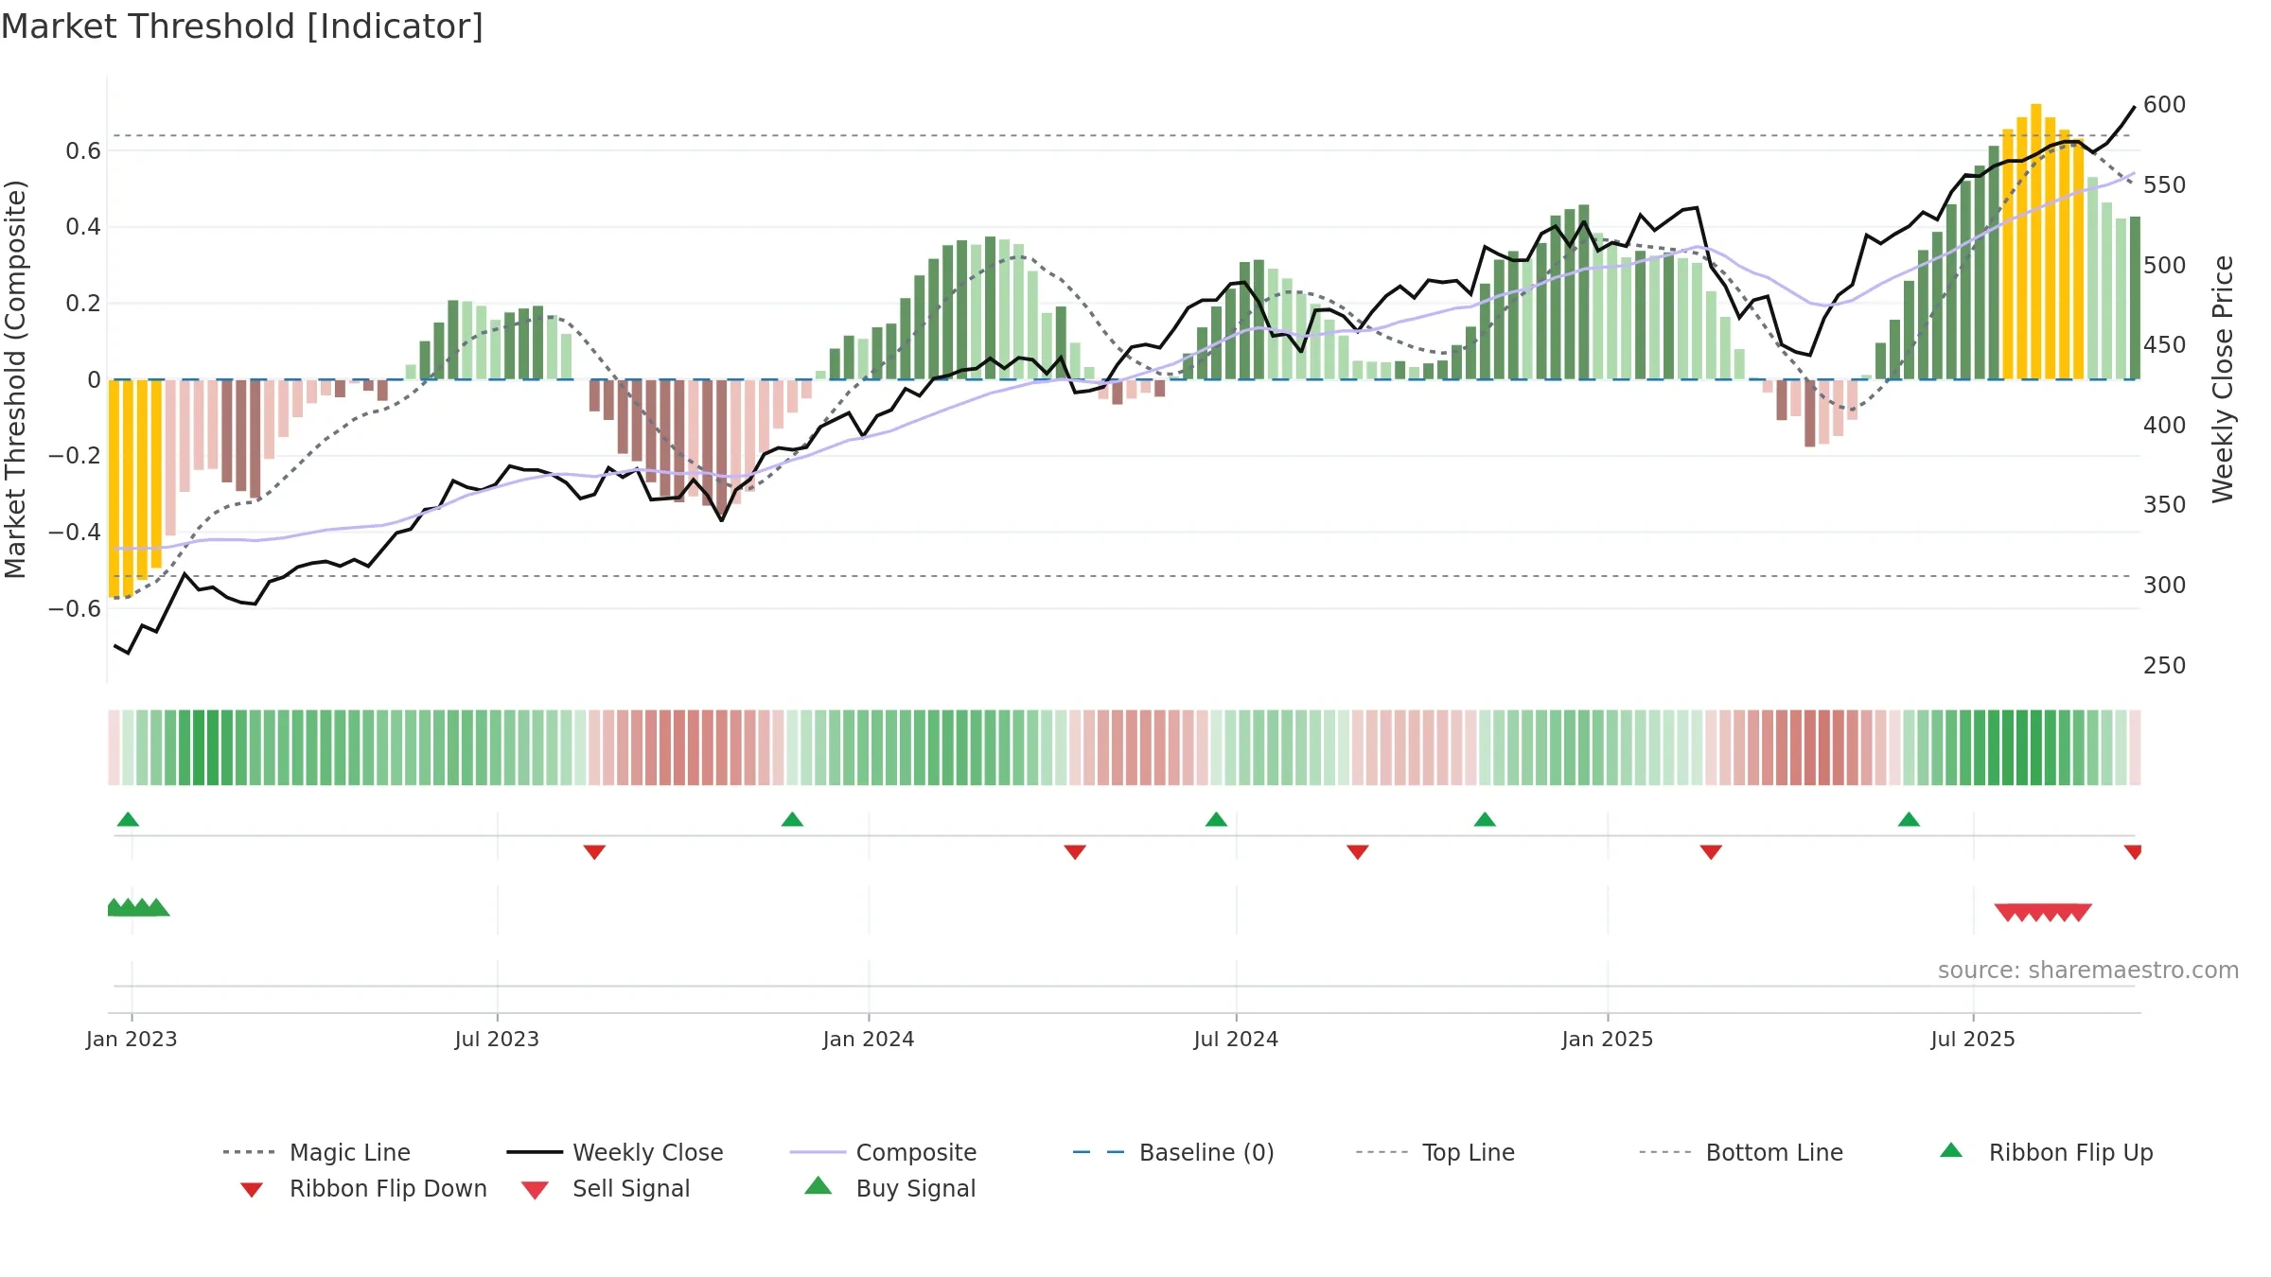Image resolution: width=2271 pixels, height=1277 pixels.
Task: Click the −0.6 tick on left axis
Action: click(x=75, y=609)
